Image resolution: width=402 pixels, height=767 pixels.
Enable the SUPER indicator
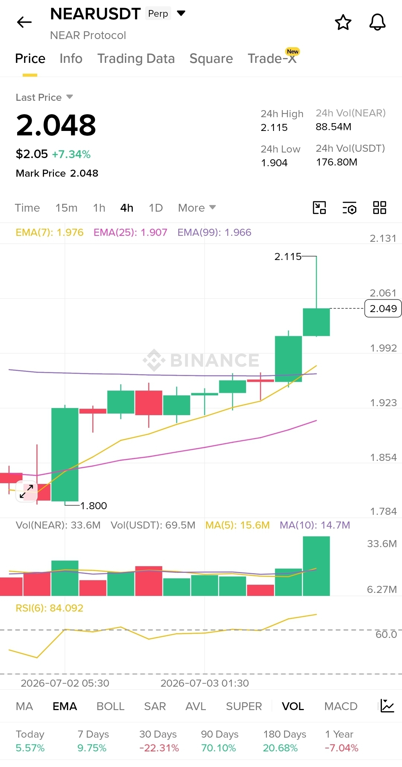coord(244,706)
